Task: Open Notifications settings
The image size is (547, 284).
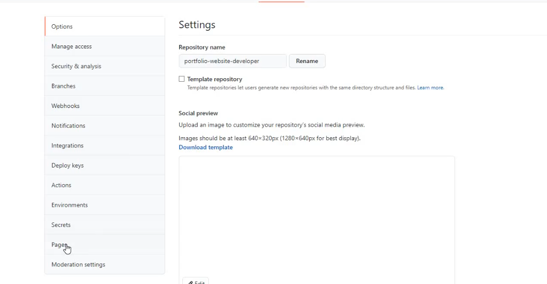Action: coord(68,126)
